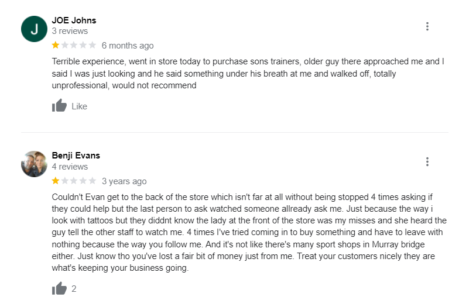Open the Benji Evans reviewer profile name
Screen dimensions: 452x300
coord(76,156)
